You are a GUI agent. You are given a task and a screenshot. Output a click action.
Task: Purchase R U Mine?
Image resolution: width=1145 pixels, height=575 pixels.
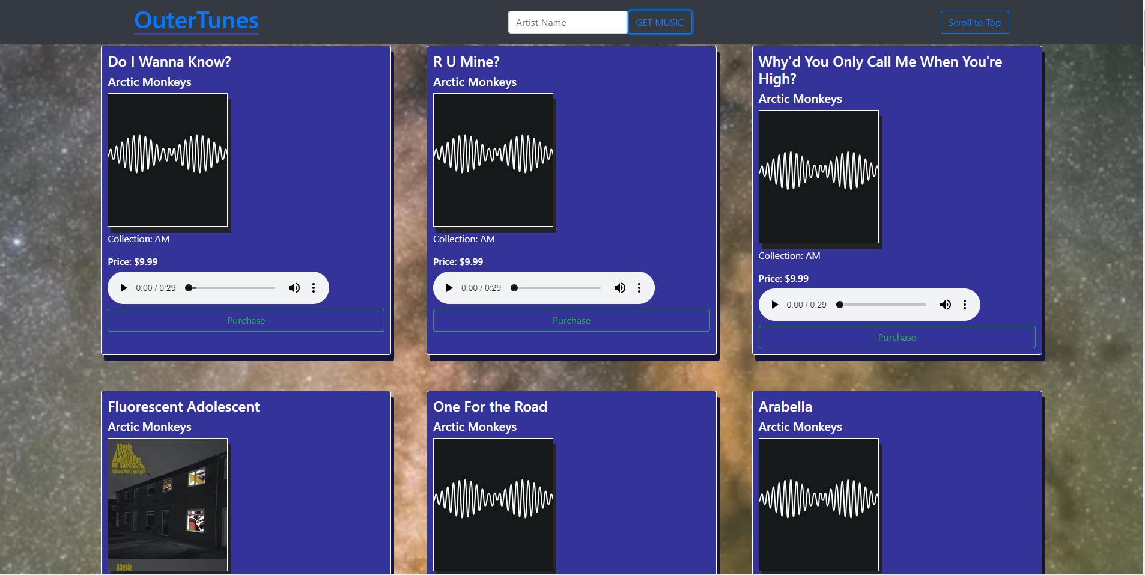(571, 320)
